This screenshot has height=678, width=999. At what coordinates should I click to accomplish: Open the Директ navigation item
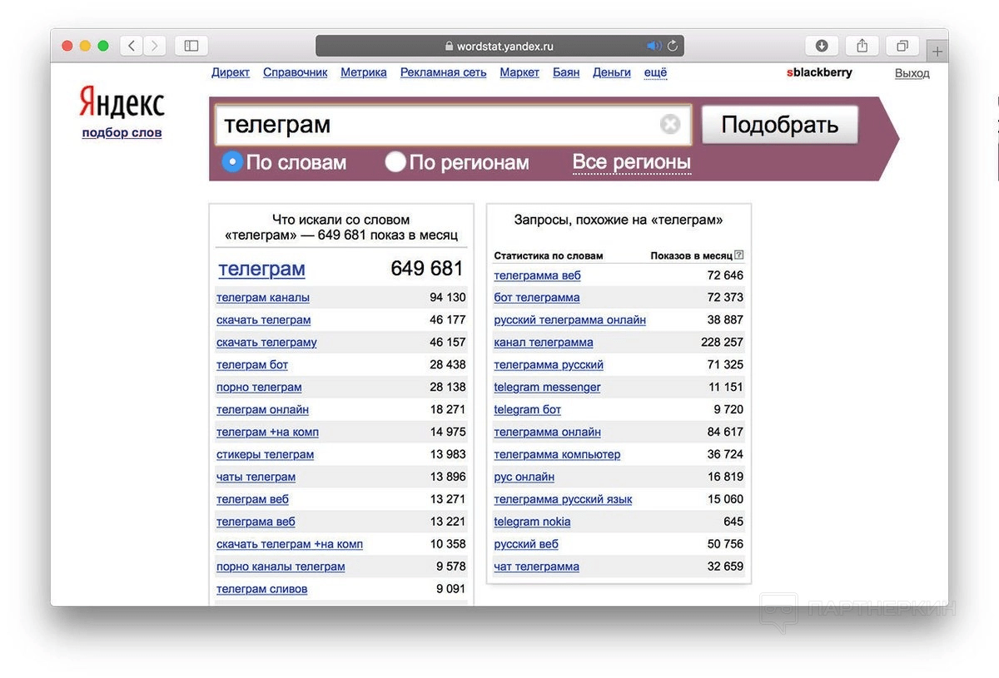pyautogui.click(x=231, y=72)
